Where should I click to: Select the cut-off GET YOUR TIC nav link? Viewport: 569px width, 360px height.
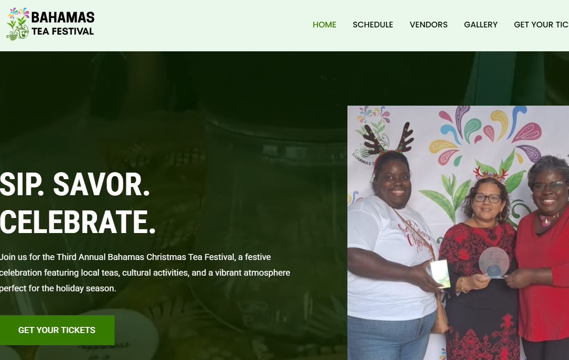click(541, 25)
